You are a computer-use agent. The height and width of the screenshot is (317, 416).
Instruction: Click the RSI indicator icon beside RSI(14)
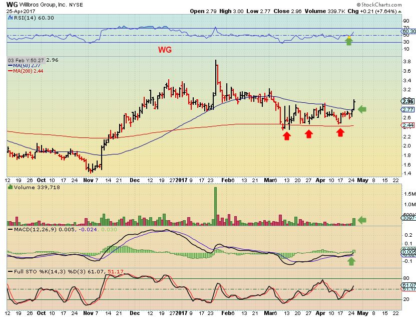tap(11, 18)
